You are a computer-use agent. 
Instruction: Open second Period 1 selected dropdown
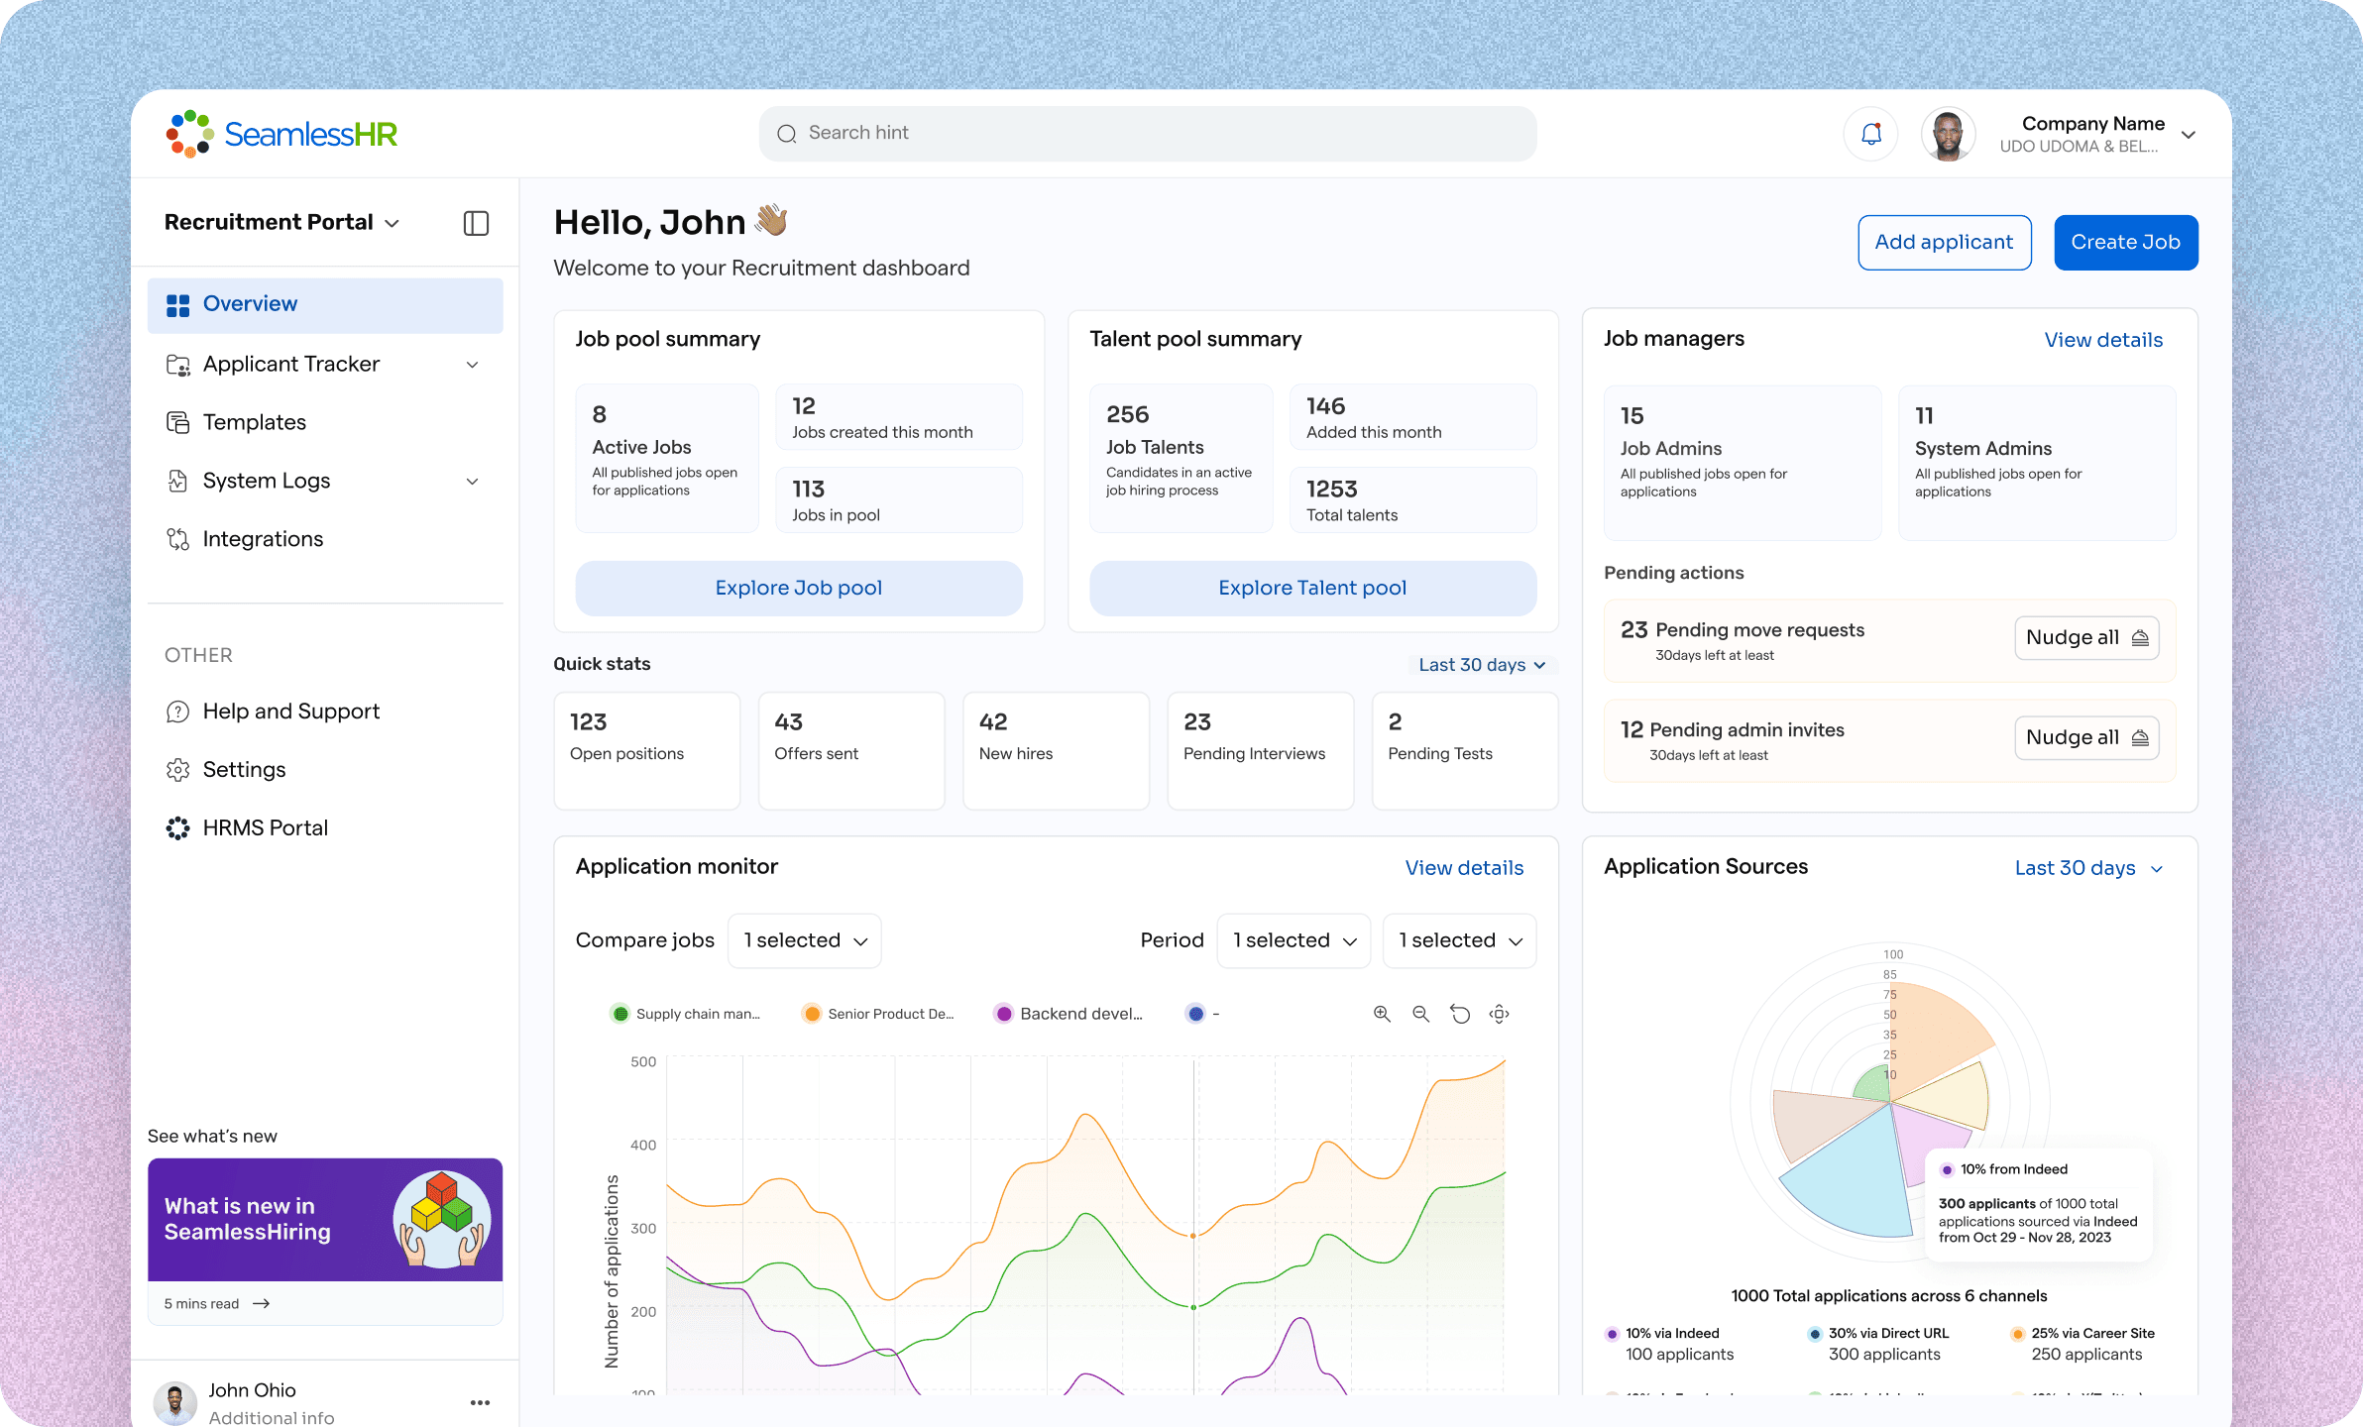[x=1460, y=940]
